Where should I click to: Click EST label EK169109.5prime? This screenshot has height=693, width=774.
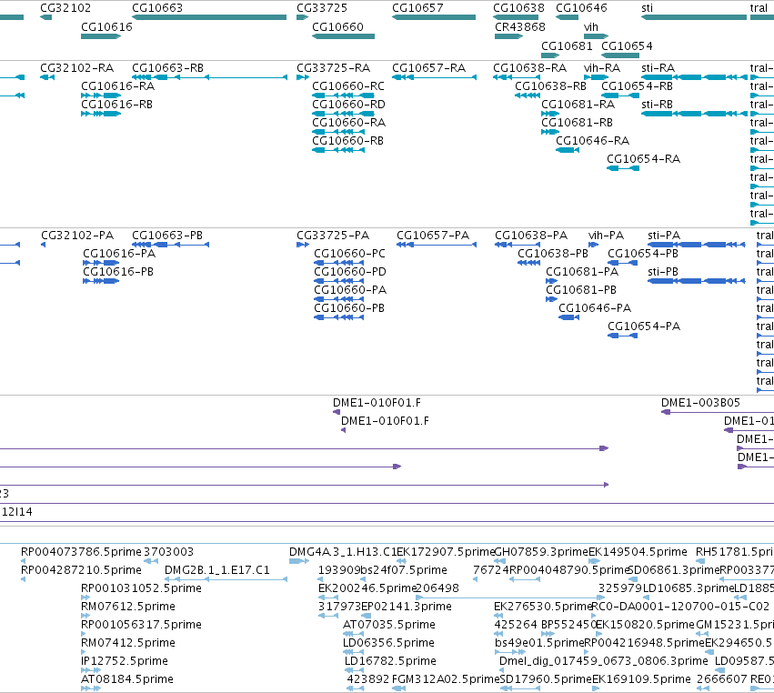coord(642,678)
